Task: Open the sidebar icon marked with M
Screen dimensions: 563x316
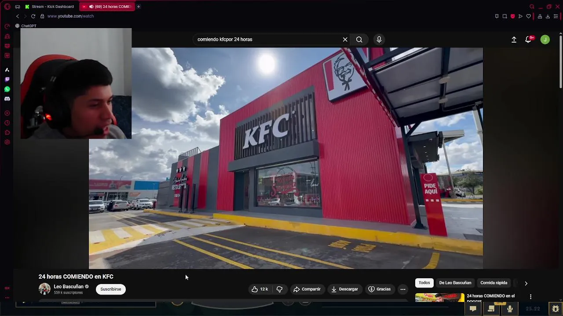Action: pyautogui.click(x=7, y=56)
